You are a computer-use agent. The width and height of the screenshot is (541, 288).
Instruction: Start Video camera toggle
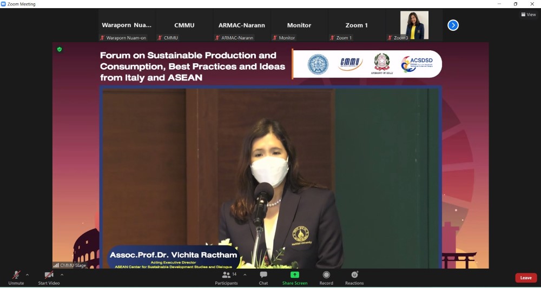click(x=49, y=277)
